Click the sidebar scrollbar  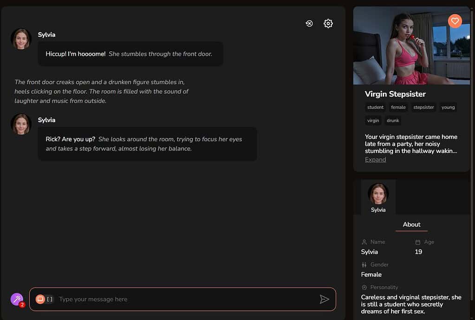(472, 155)
